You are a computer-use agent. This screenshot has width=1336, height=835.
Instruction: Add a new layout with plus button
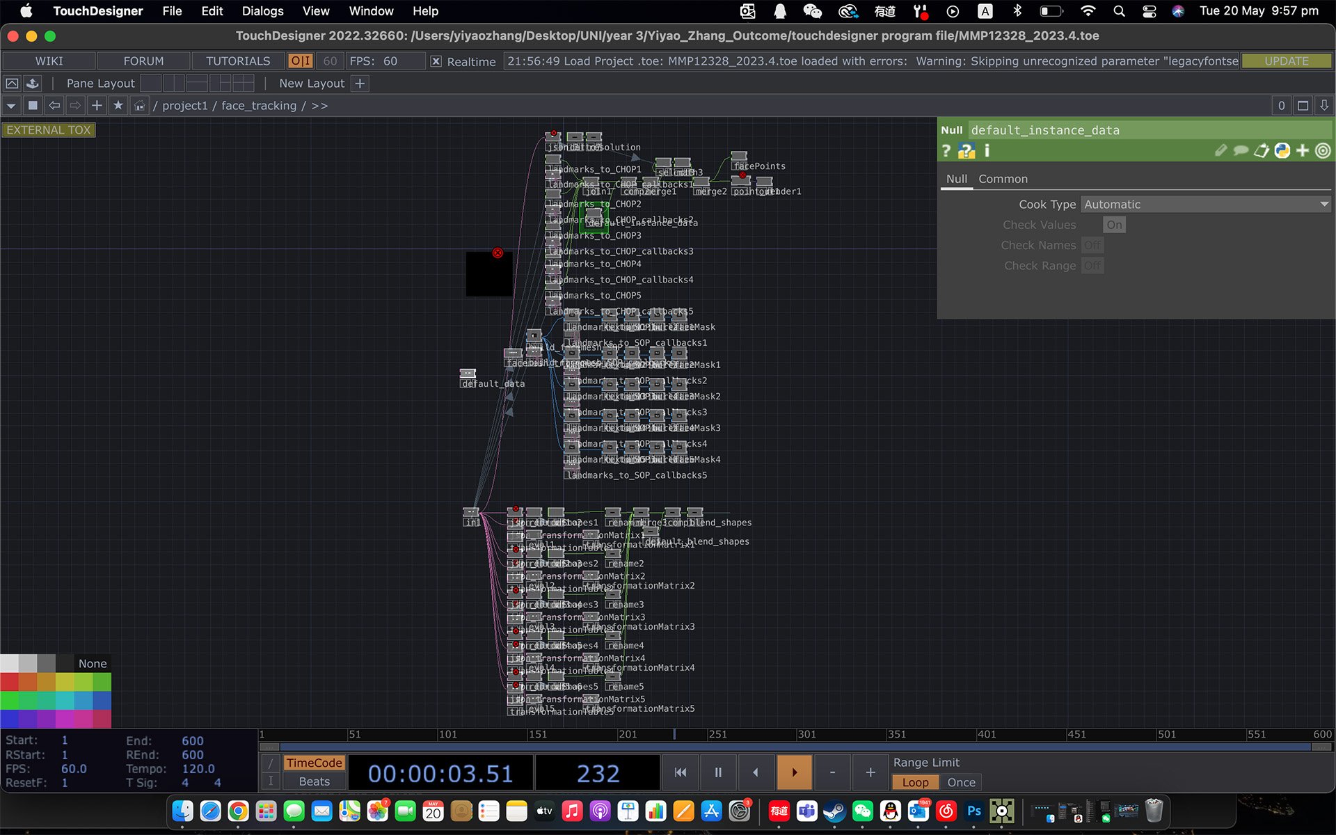pos(360,83)
